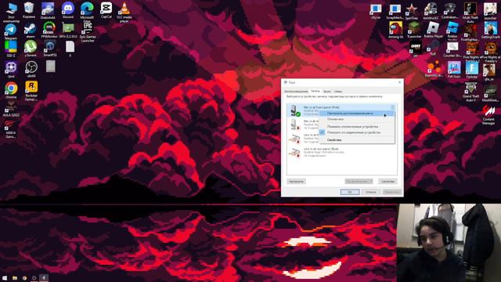Open the Getting Over It desktop shortcut
The height and width of the screenshot is (282, 501).
tap(491, 31)
